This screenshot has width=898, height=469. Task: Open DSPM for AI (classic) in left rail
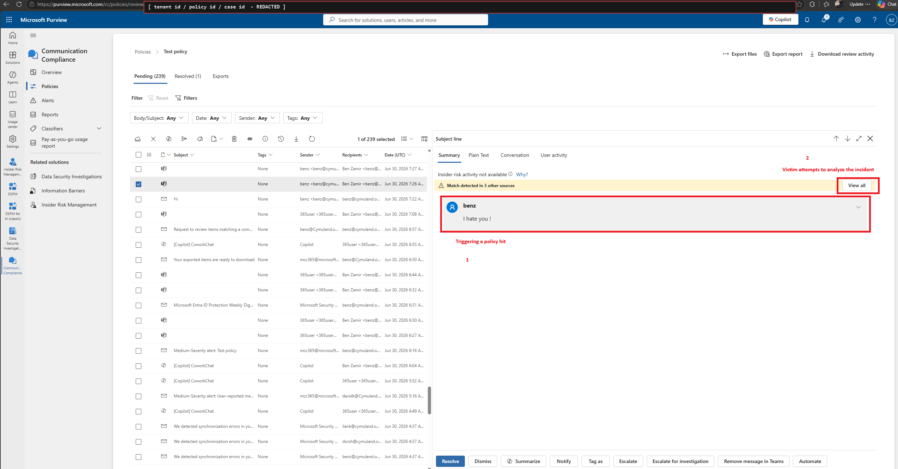pos(13,211)
